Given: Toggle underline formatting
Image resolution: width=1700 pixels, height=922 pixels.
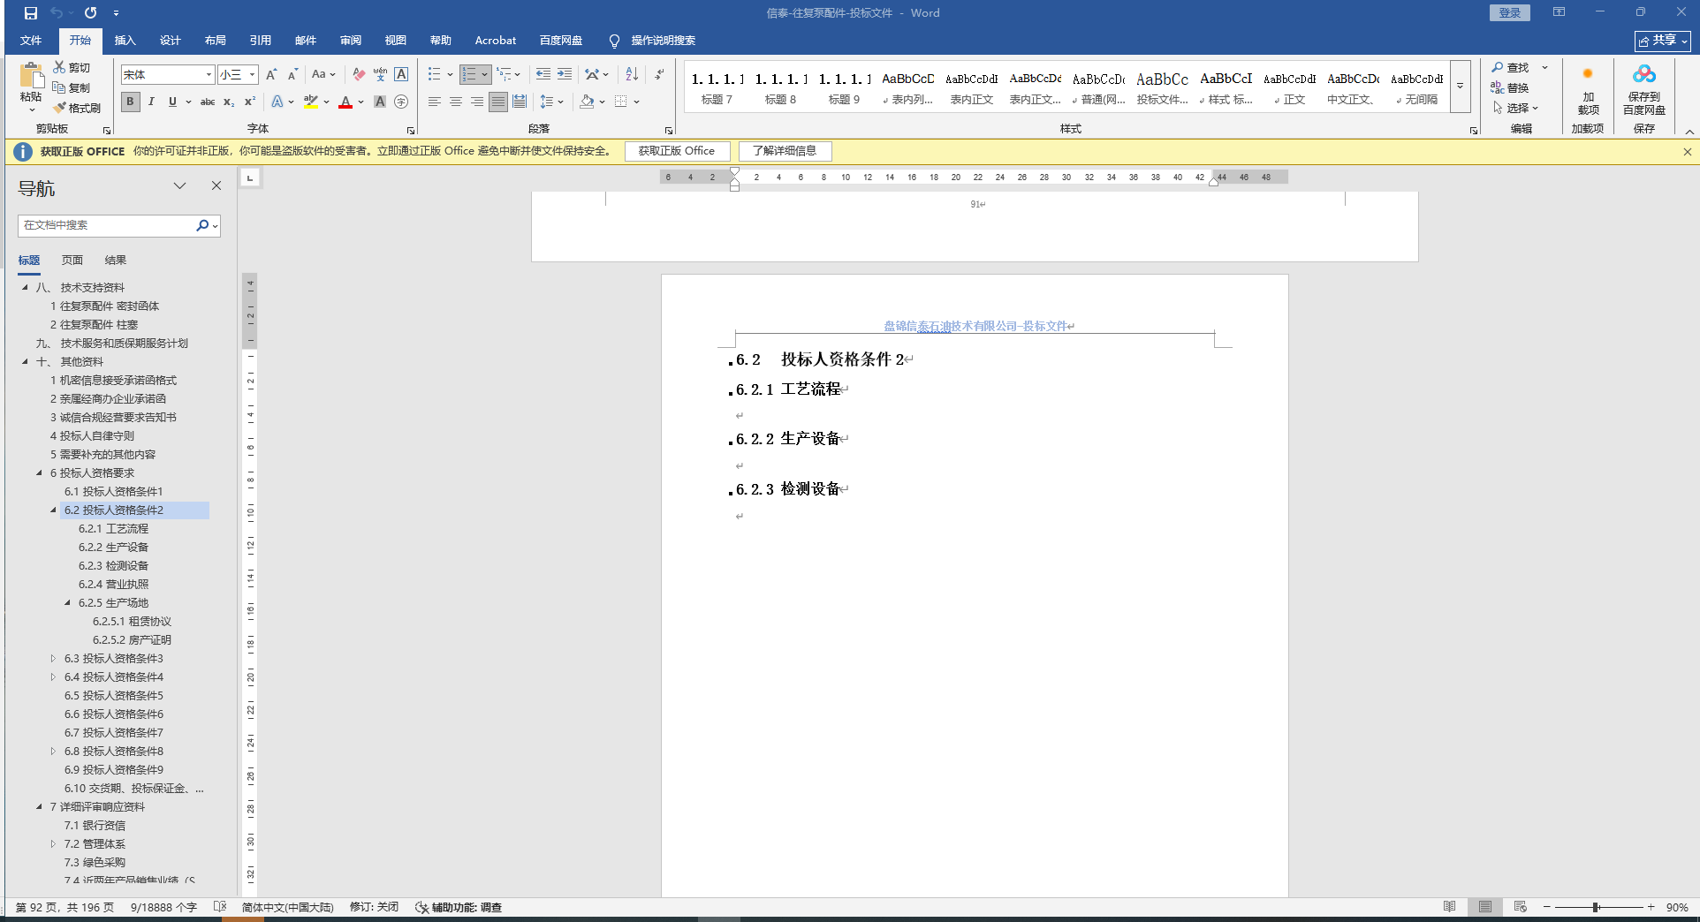Looking at the screenshot, I should (x=172, y=102).
